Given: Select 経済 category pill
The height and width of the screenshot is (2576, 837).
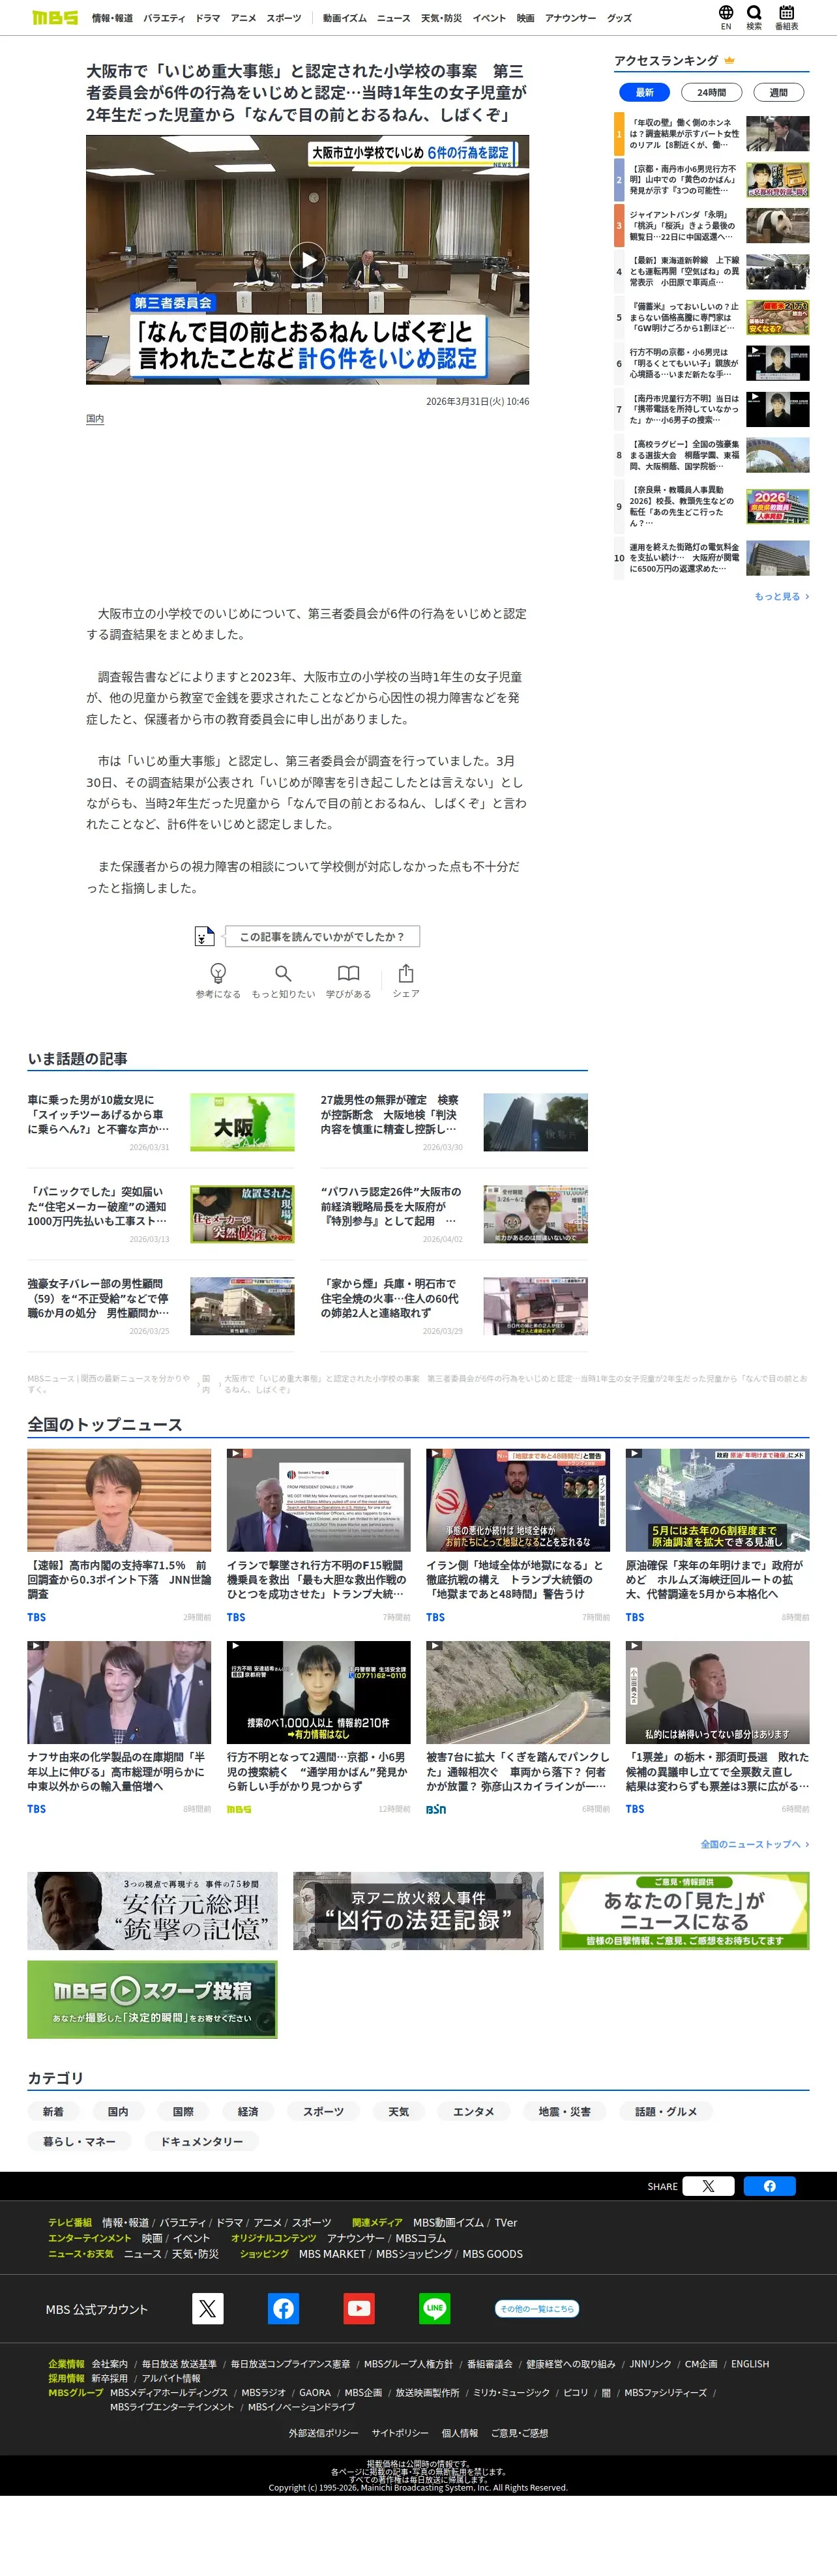Looking at the screenshot, I should [x=248, y=2111].
